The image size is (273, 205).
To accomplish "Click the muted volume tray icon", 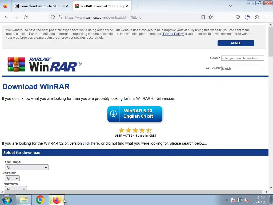I will click(246, 200).
